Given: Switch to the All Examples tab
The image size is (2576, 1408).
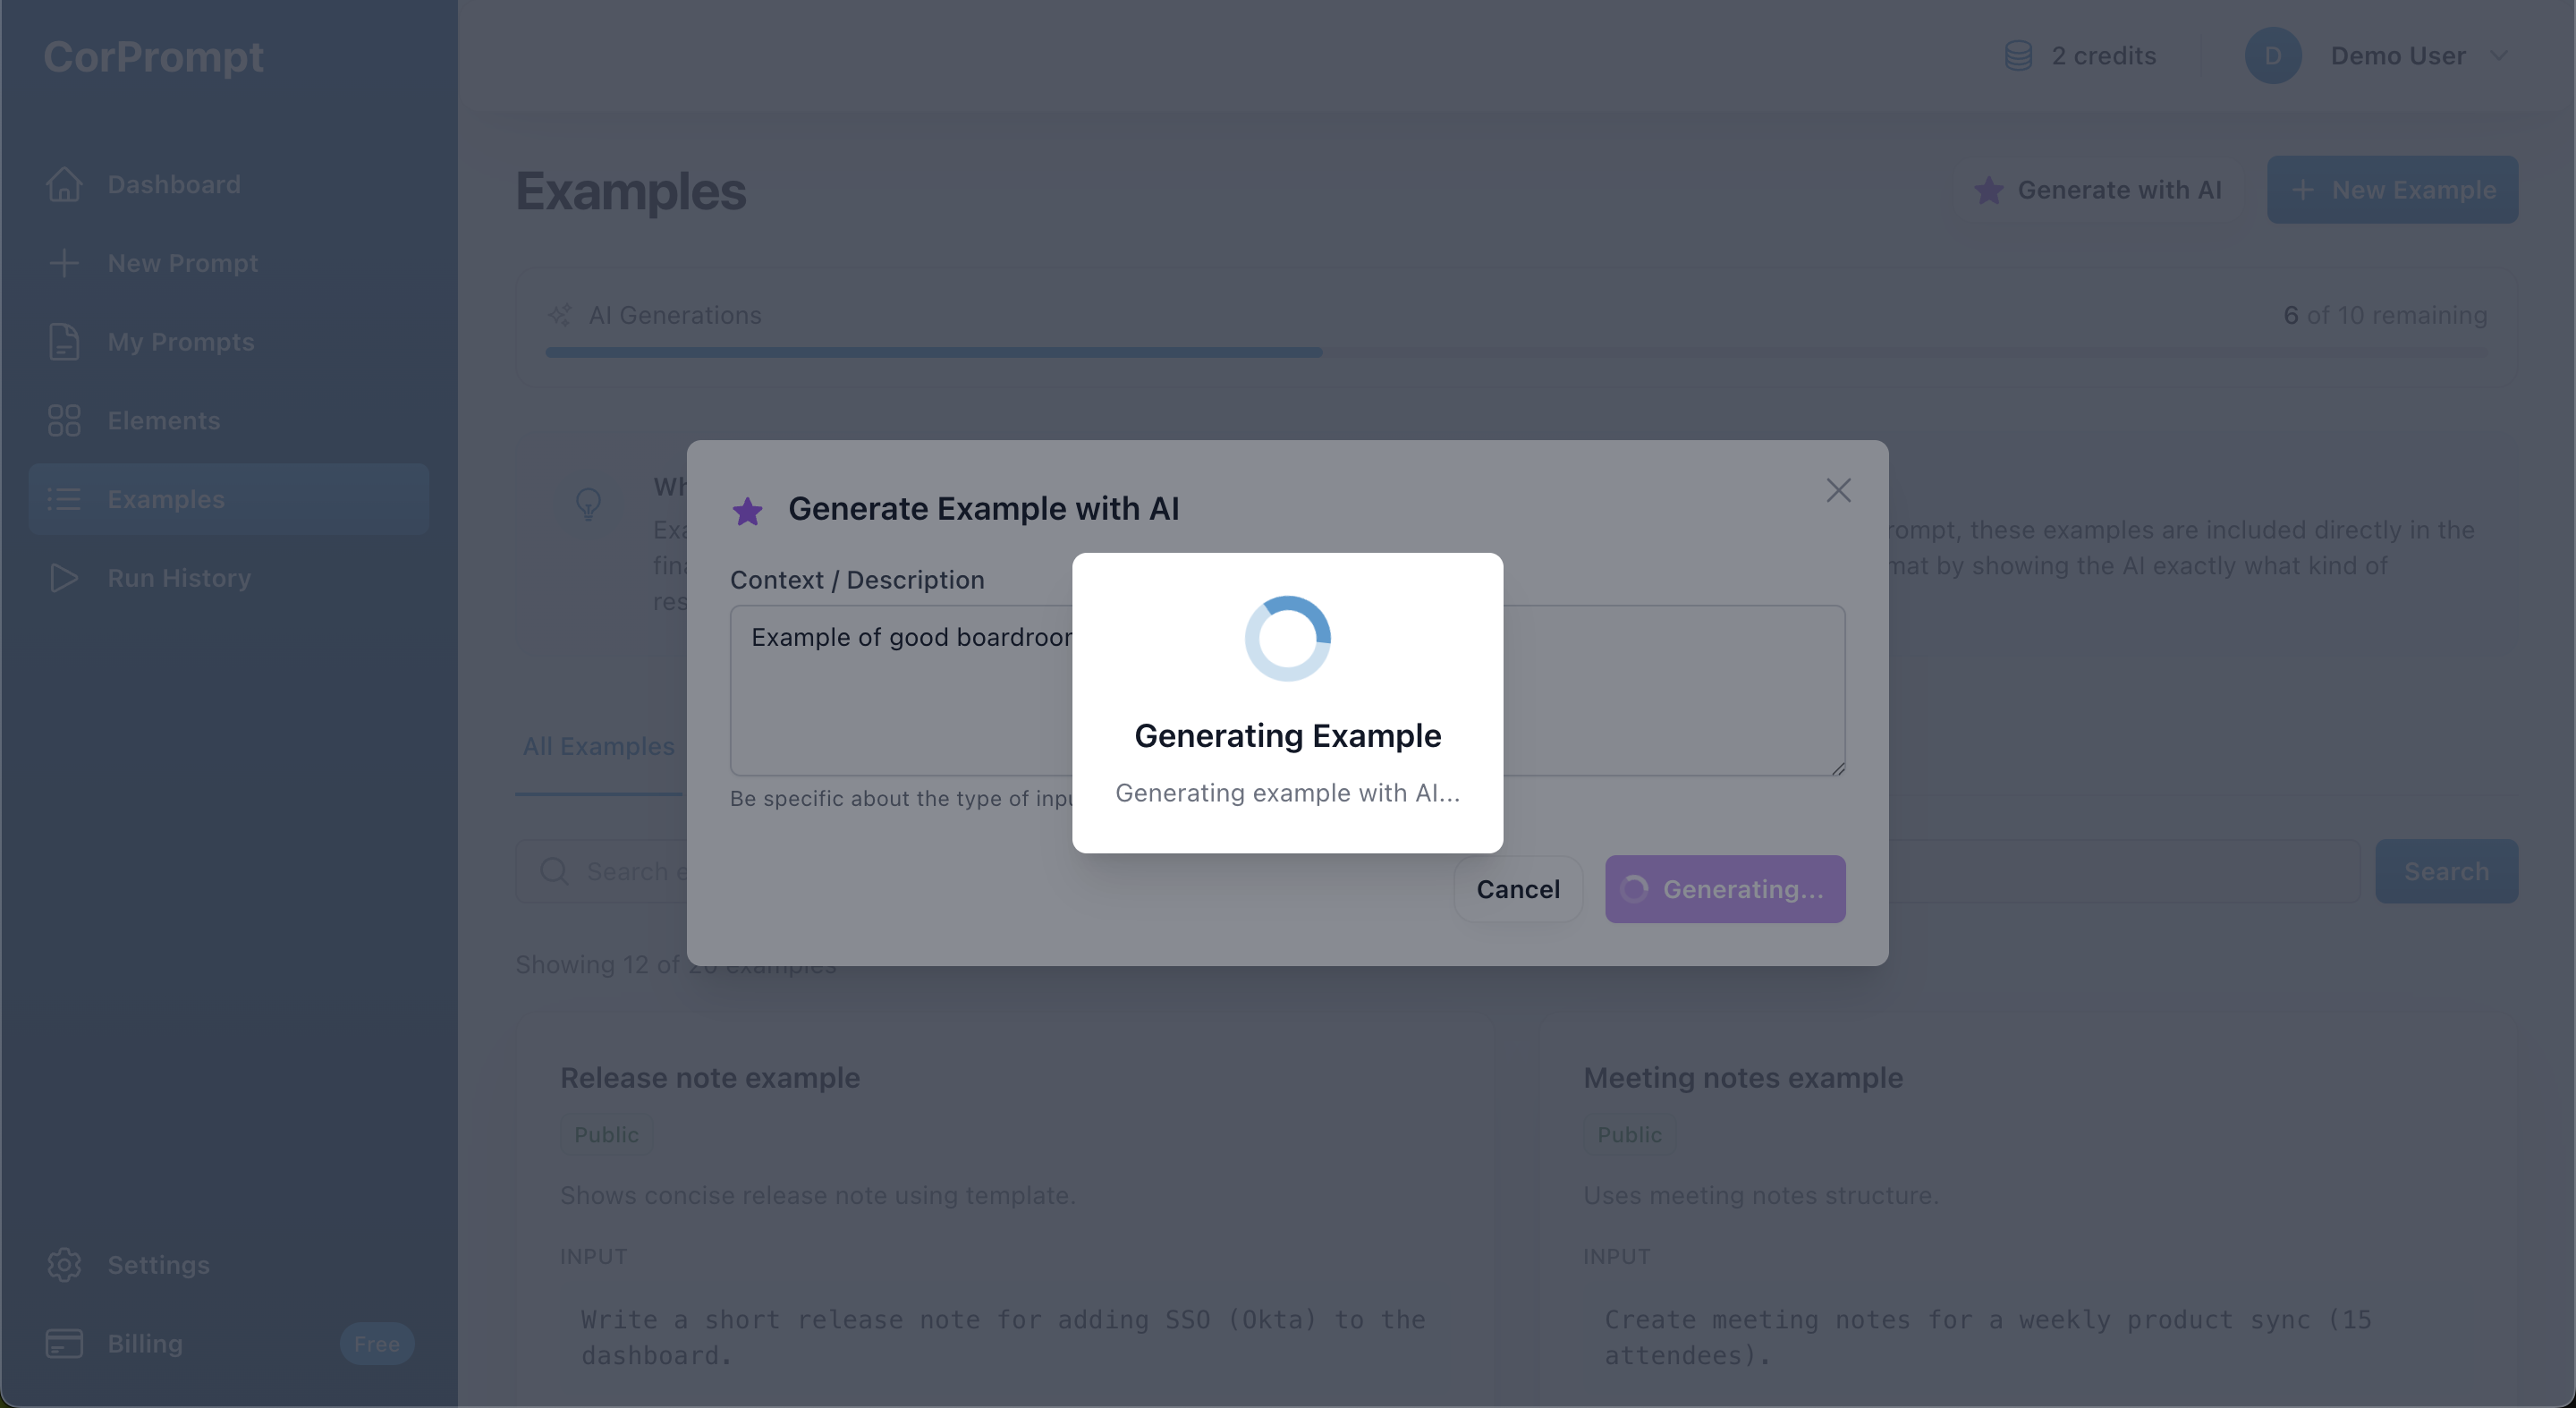Looking at the screenshot, I should [598, 746].
